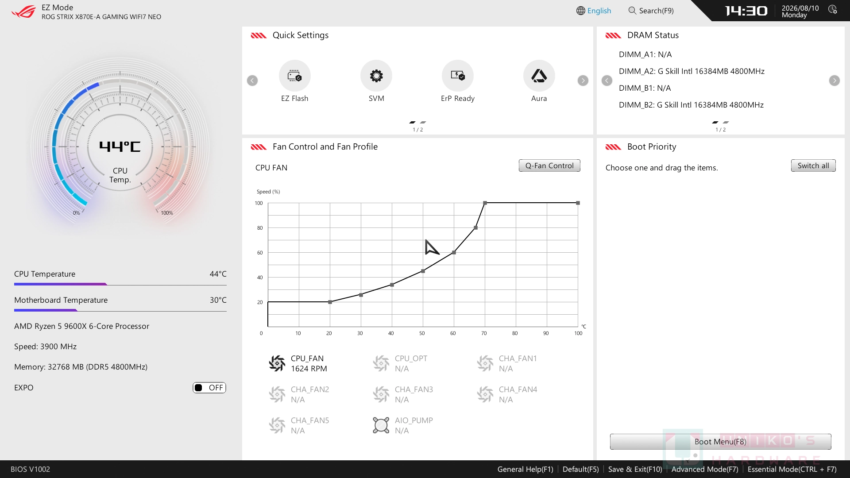850x478 pixels.
Task: Click the ROG STRIX X870E-A motherboard name
Action: click(x=101, y=17)
